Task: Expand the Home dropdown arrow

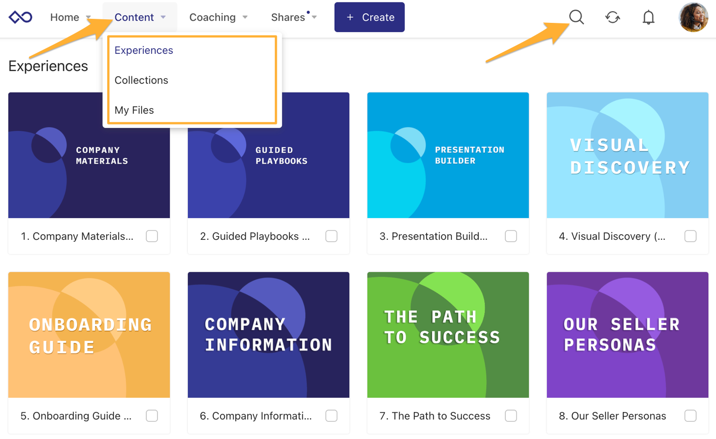Action: (x=88, y=17)
